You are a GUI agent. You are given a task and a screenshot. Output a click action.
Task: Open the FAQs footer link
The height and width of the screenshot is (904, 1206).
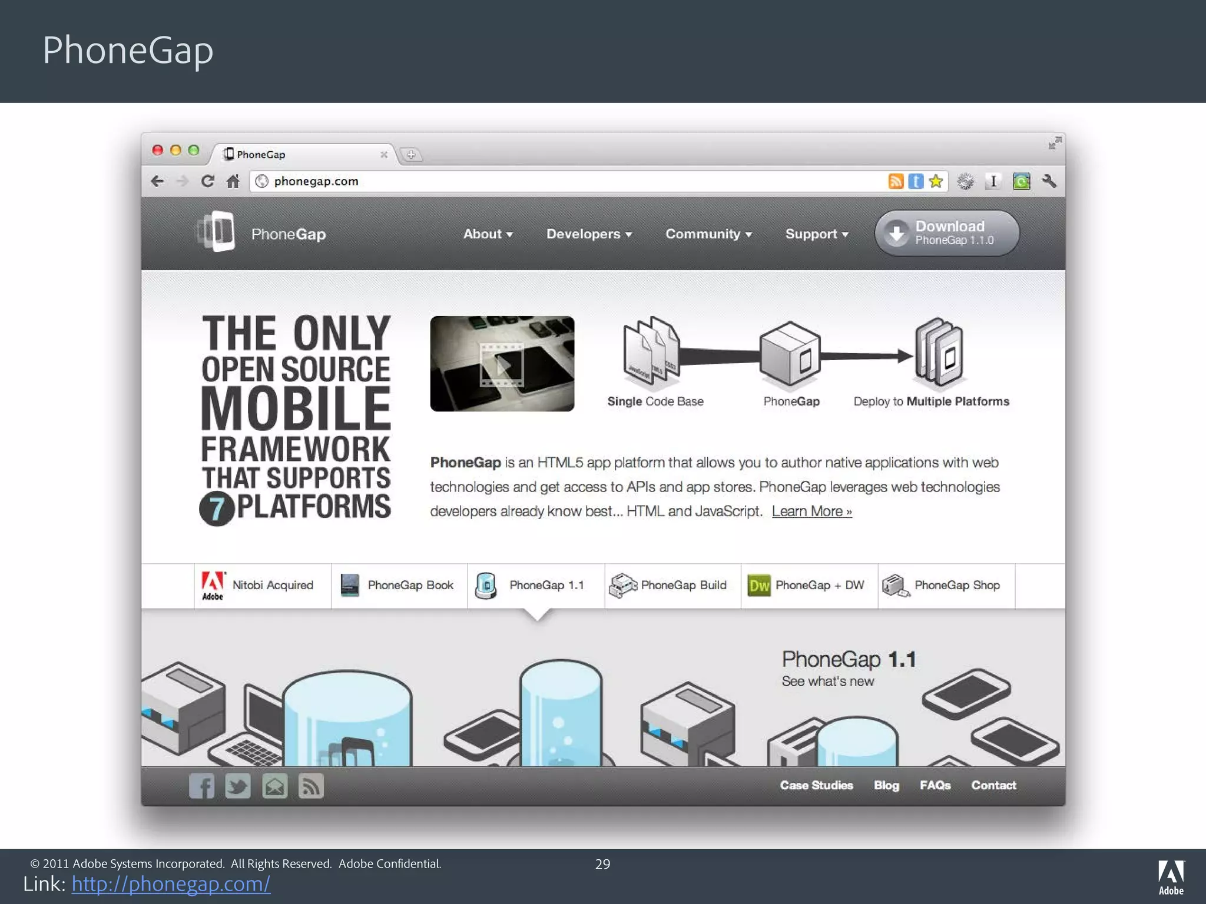click(935, 785)
